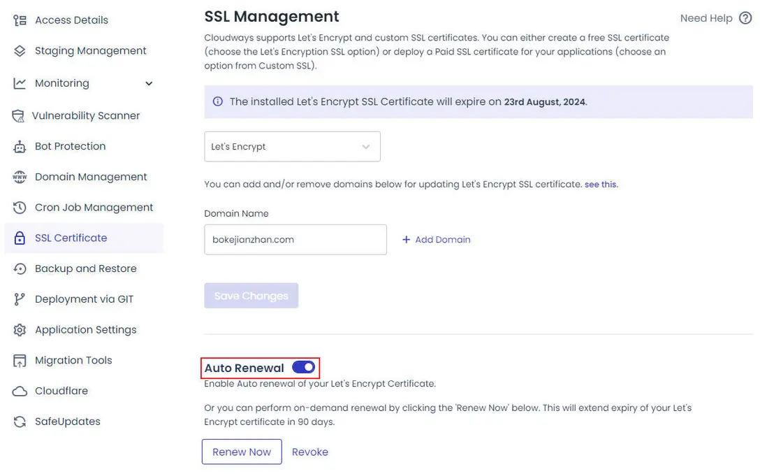Click the Cloudflare cloud icon
The height and width of the screenshot is (474, 767).
[20, 391]
